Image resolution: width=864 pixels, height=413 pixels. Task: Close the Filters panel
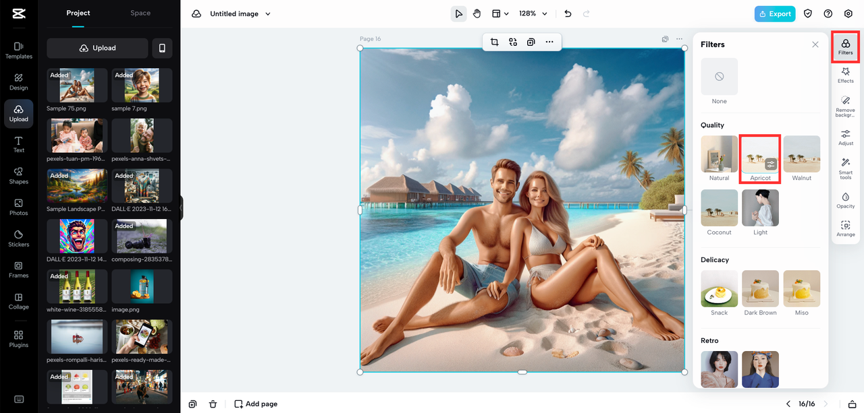click(x=815, y=44)
